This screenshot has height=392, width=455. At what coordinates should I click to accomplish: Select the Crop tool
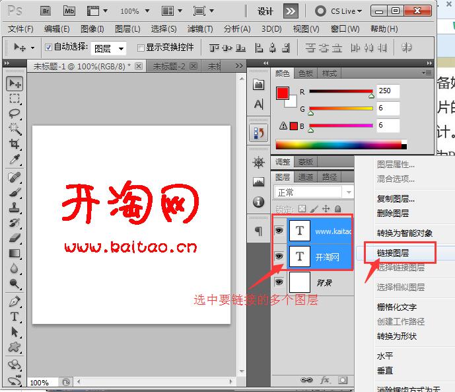click(15, 143)
